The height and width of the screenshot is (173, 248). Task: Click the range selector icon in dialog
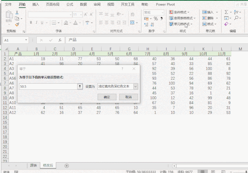tap(80, 87)
